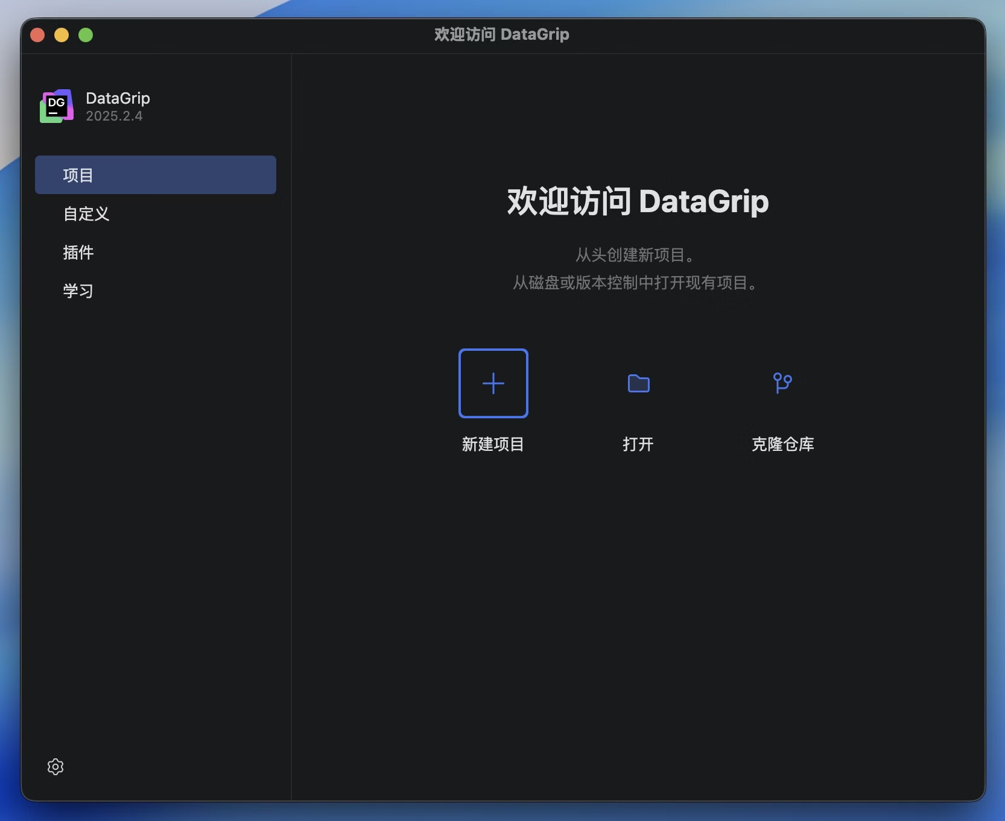Click the 欢迎访问 DataGrip title bar
Image resolution: width=1005 pixels, height=821 pixels.
(501, 34)
